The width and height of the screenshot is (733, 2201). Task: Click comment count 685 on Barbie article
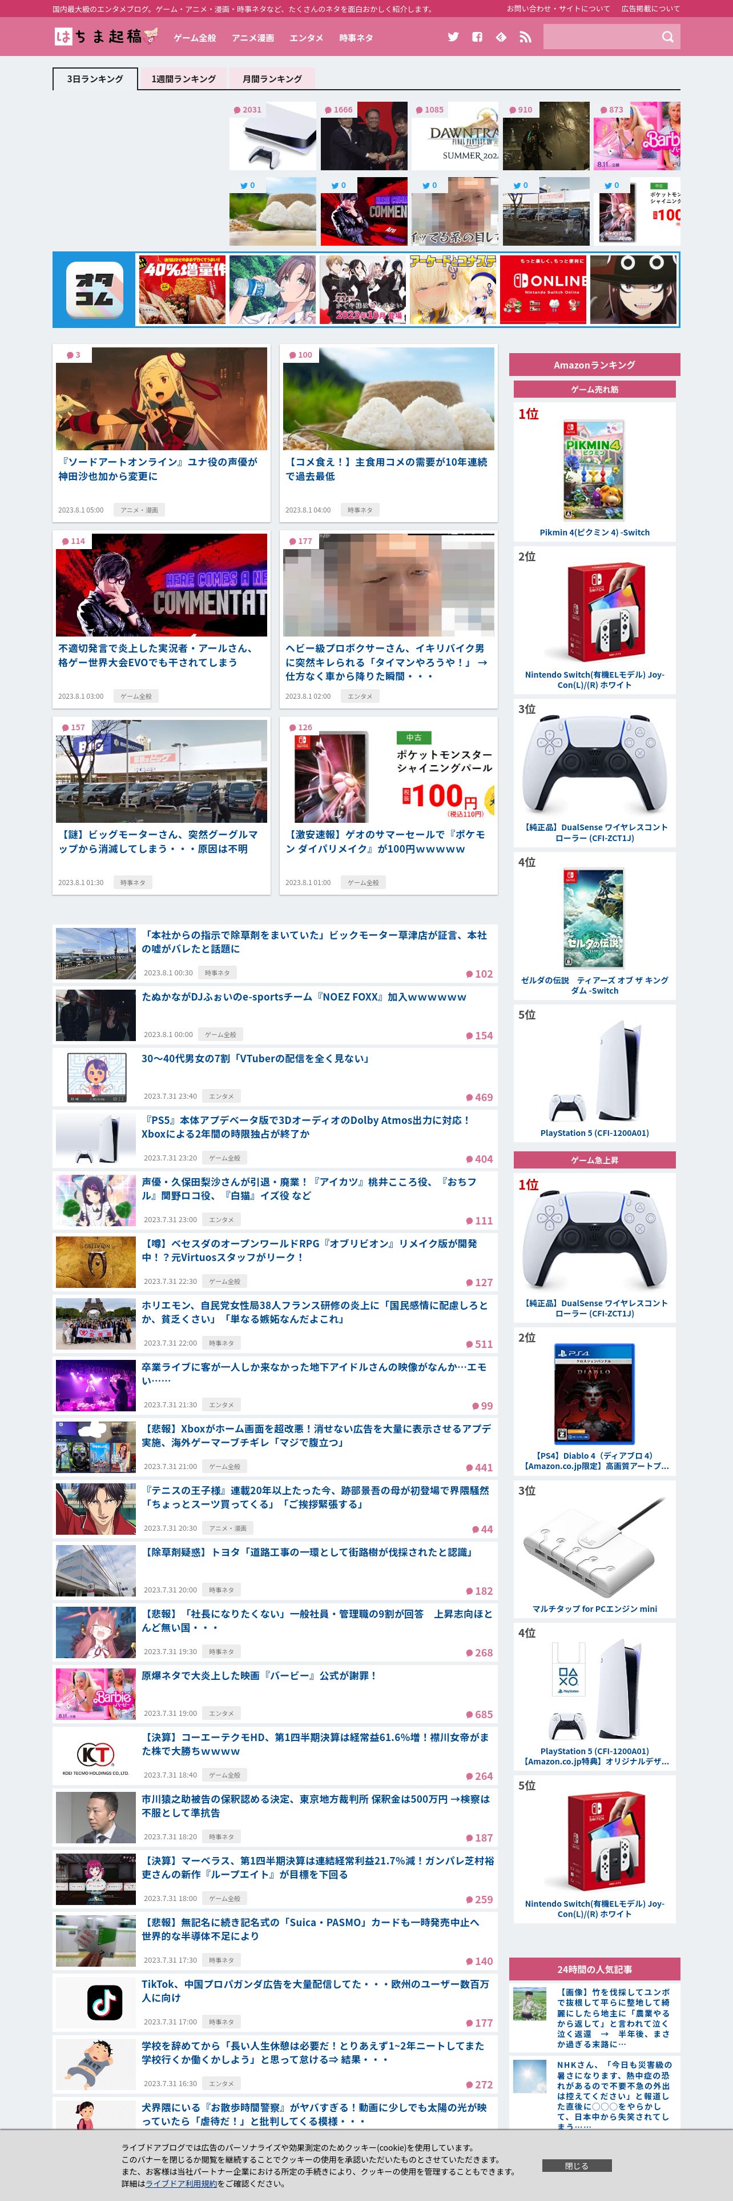(x=479, y=1714)
